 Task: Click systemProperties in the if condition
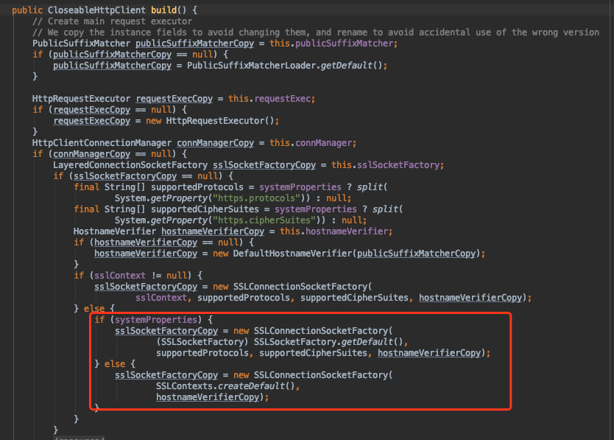pyautogui.click(x=156, y=320)
